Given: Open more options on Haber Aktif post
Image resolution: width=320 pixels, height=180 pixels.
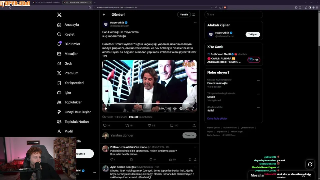Looking at the screenshot, I should 195,22.
